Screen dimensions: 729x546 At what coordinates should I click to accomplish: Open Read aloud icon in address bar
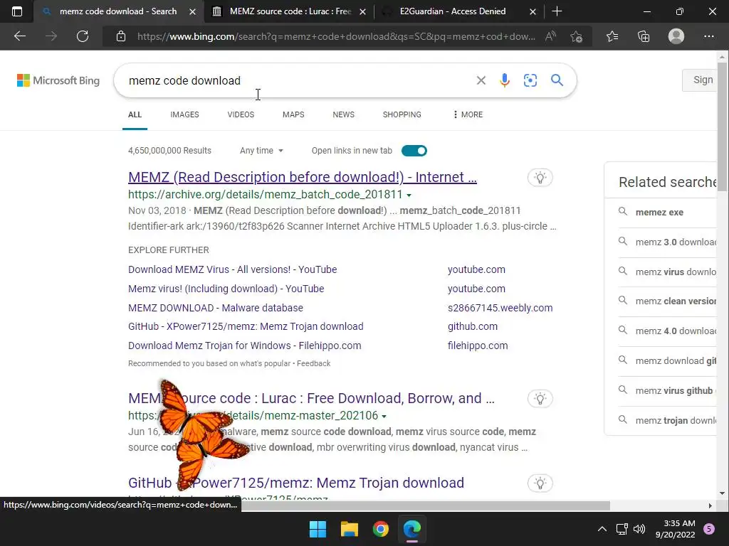click(x=550, y=36)
